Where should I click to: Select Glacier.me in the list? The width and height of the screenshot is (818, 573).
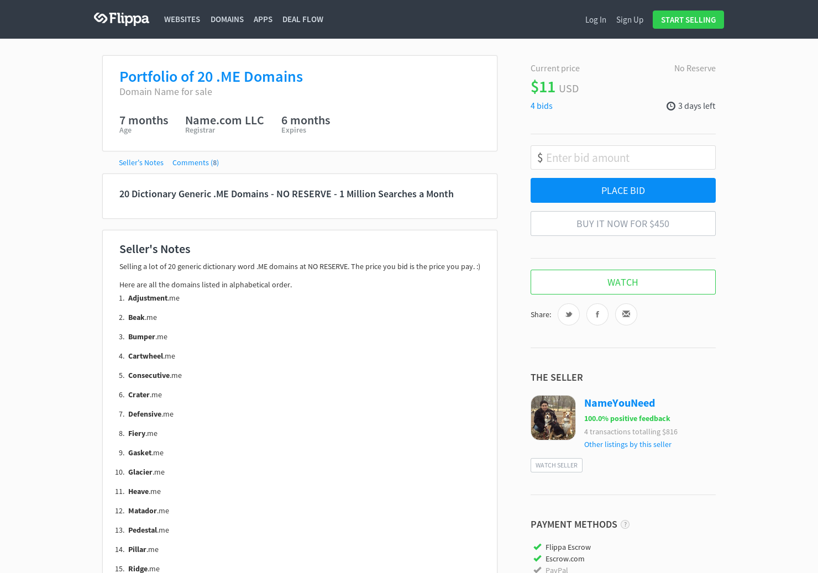pos(146,472)
